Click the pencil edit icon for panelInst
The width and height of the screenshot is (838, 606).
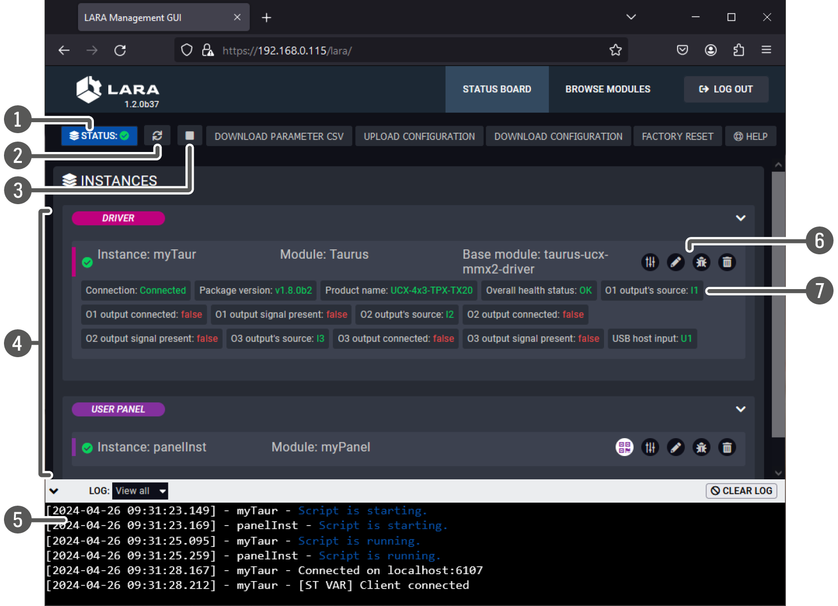coord(676,448)
